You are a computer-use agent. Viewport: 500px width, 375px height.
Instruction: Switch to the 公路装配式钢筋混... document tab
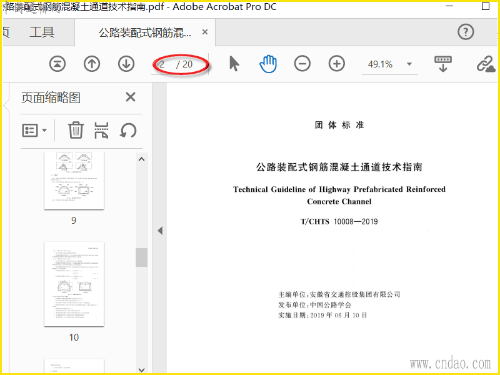[x=145, y=32]
